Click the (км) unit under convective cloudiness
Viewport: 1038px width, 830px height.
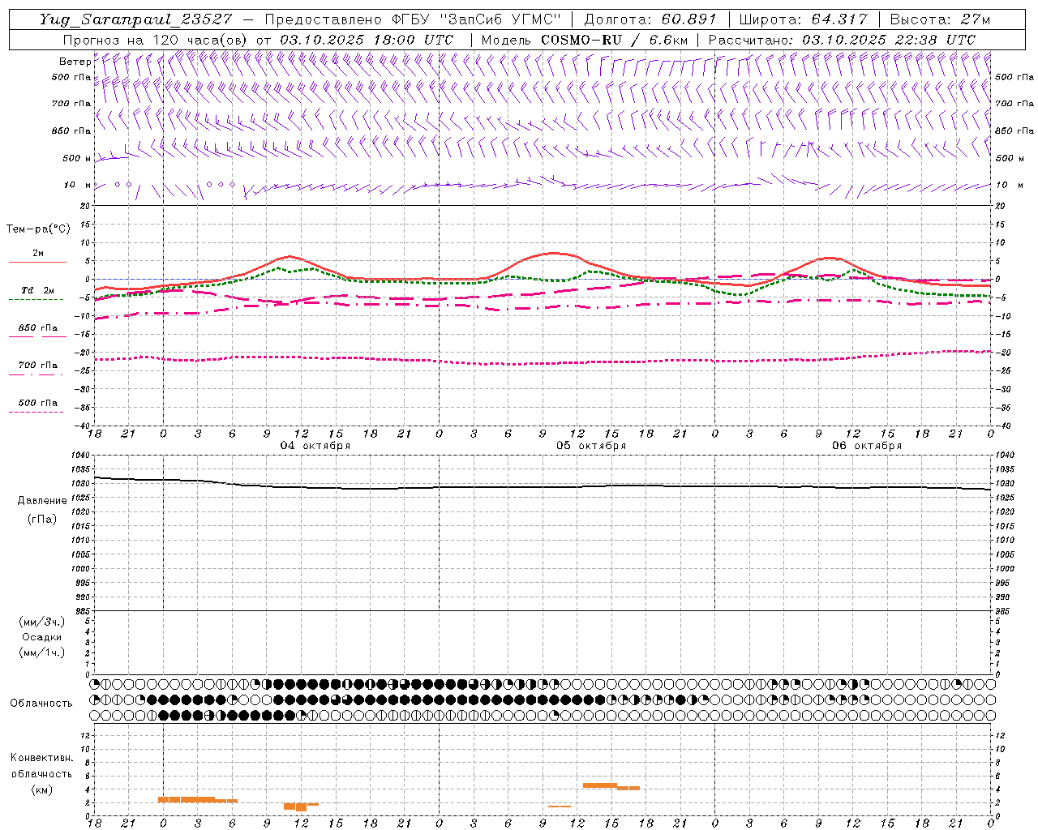pos(42,789)
